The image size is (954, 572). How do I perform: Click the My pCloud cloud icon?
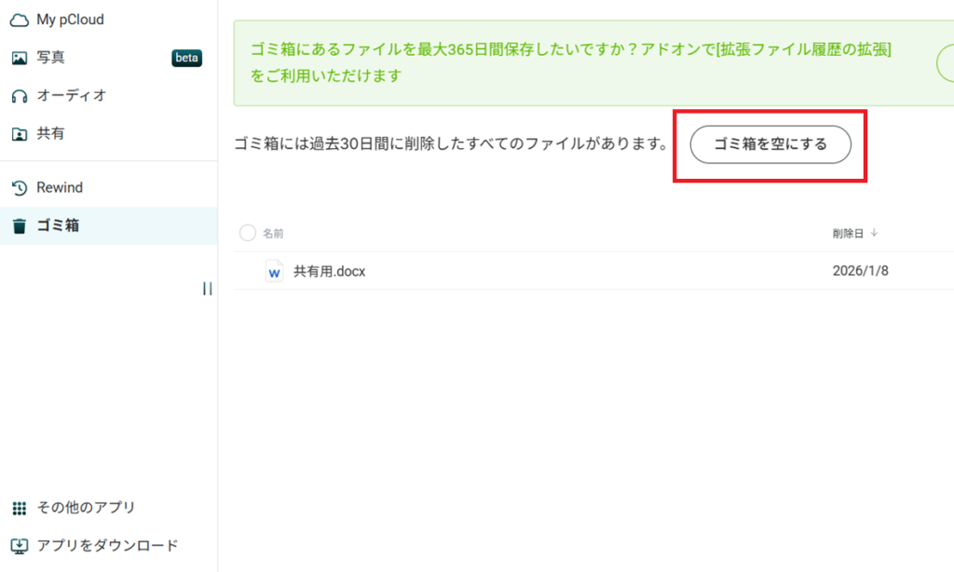(19, 20)
